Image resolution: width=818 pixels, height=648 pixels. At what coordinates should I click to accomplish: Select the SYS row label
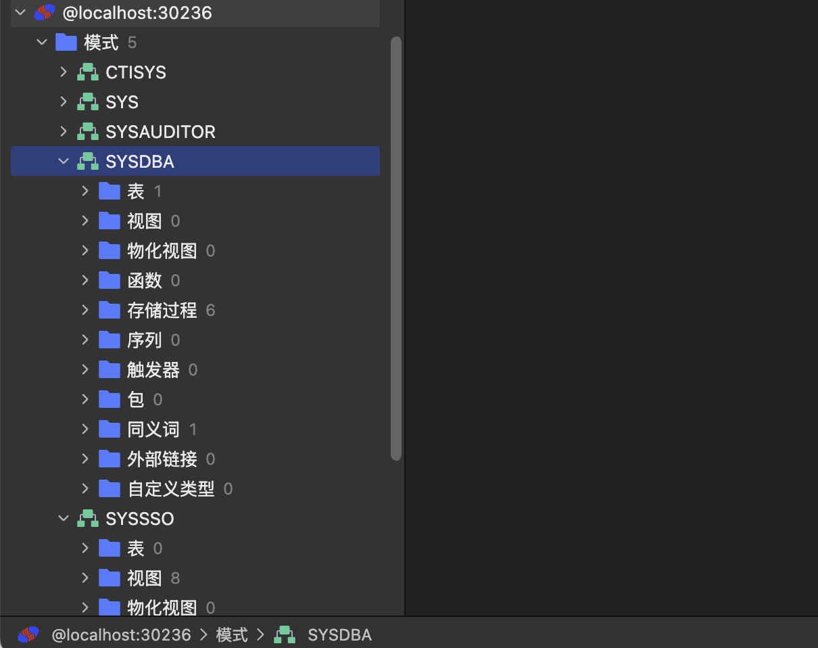coord(122,102)
